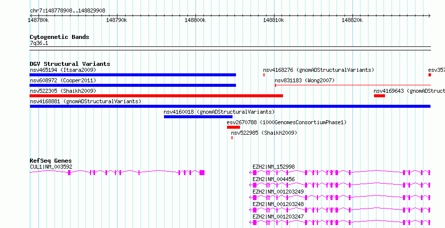Screen dimensions: 445x228
Task: Click the 148800k ruler tick label
Action: coord(195,20)
